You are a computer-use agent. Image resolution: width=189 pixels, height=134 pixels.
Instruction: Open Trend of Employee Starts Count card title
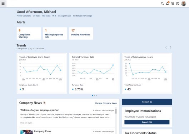(x=34, y=57)
